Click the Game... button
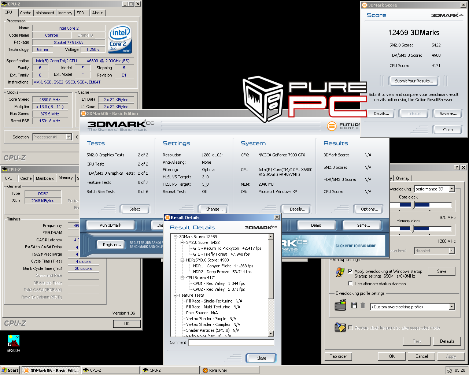This screenshot has width=469, height=375. click(363, 225)
